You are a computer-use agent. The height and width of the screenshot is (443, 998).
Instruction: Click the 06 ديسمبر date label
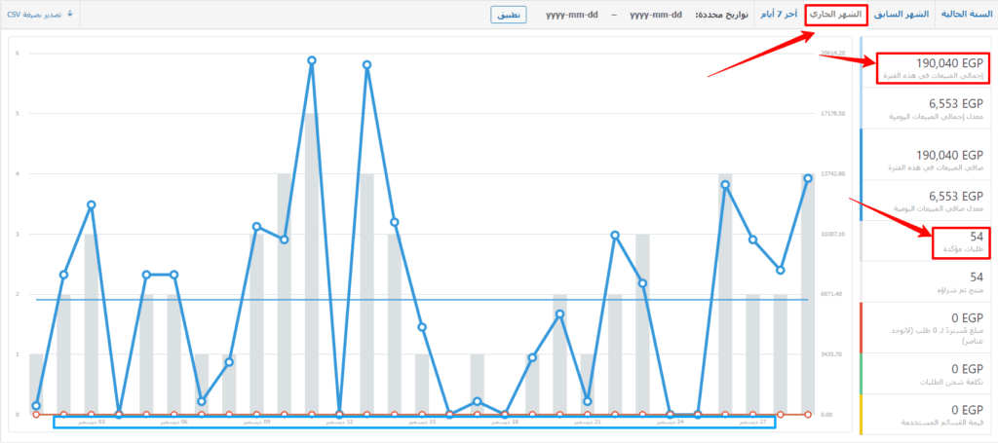(173, 422)
